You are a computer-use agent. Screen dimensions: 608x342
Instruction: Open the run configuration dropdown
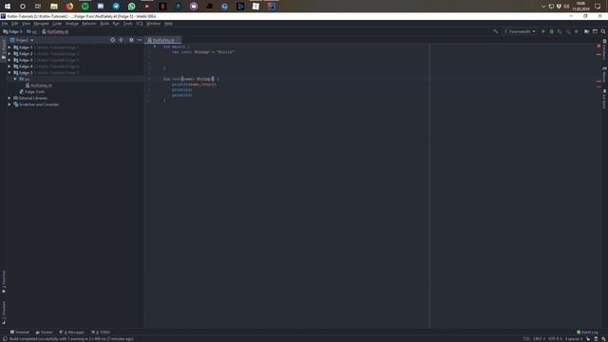point(520,31)
